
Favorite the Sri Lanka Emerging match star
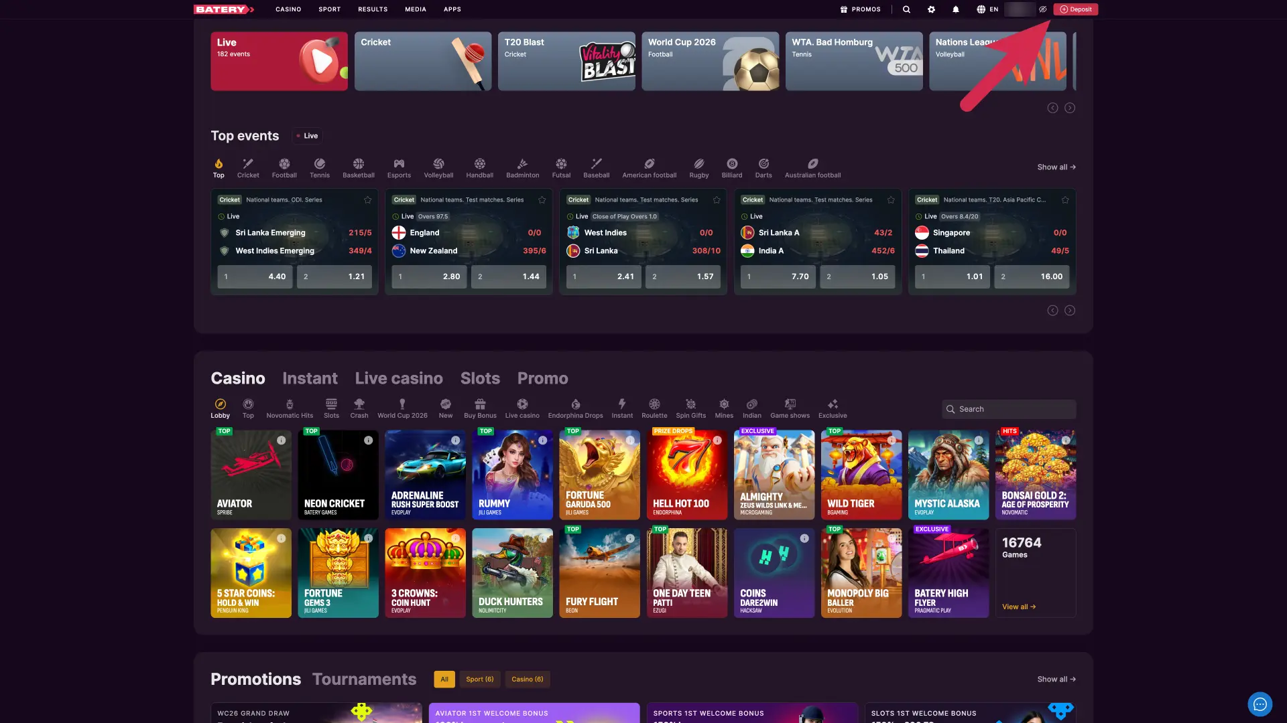(367, 200)
